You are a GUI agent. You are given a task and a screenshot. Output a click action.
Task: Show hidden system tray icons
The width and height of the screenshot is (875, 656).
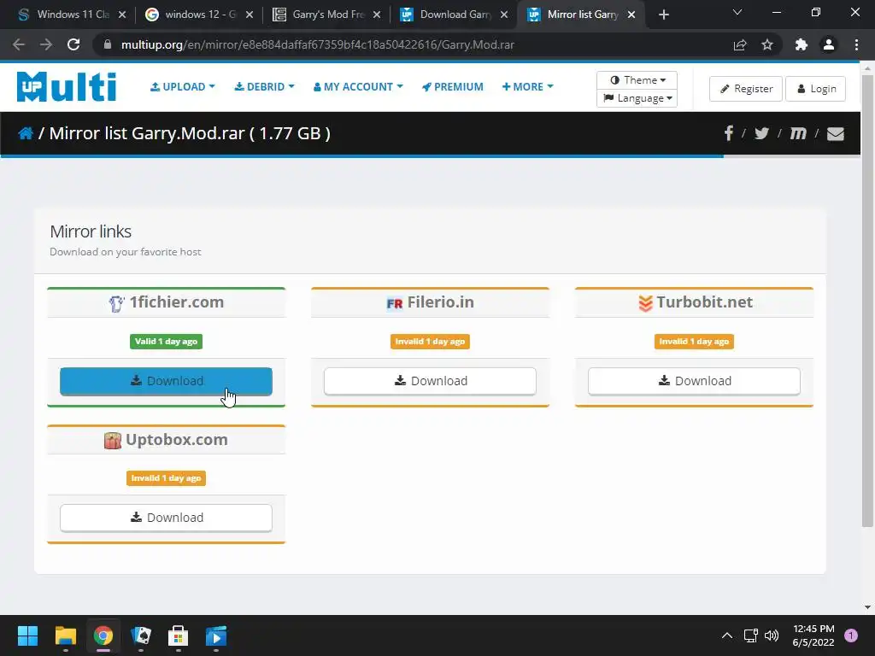tap(727, 635)
